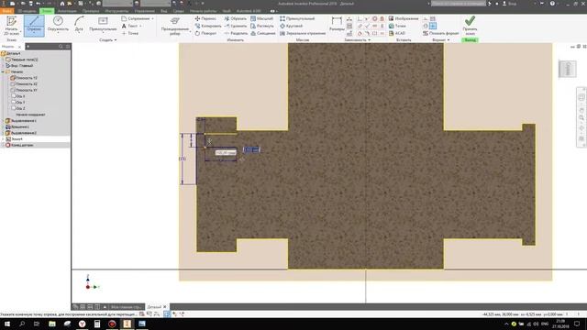Click Проецирование ребер tool
Image resolution: width=587 pixels, height=330 pixels.
175,26
